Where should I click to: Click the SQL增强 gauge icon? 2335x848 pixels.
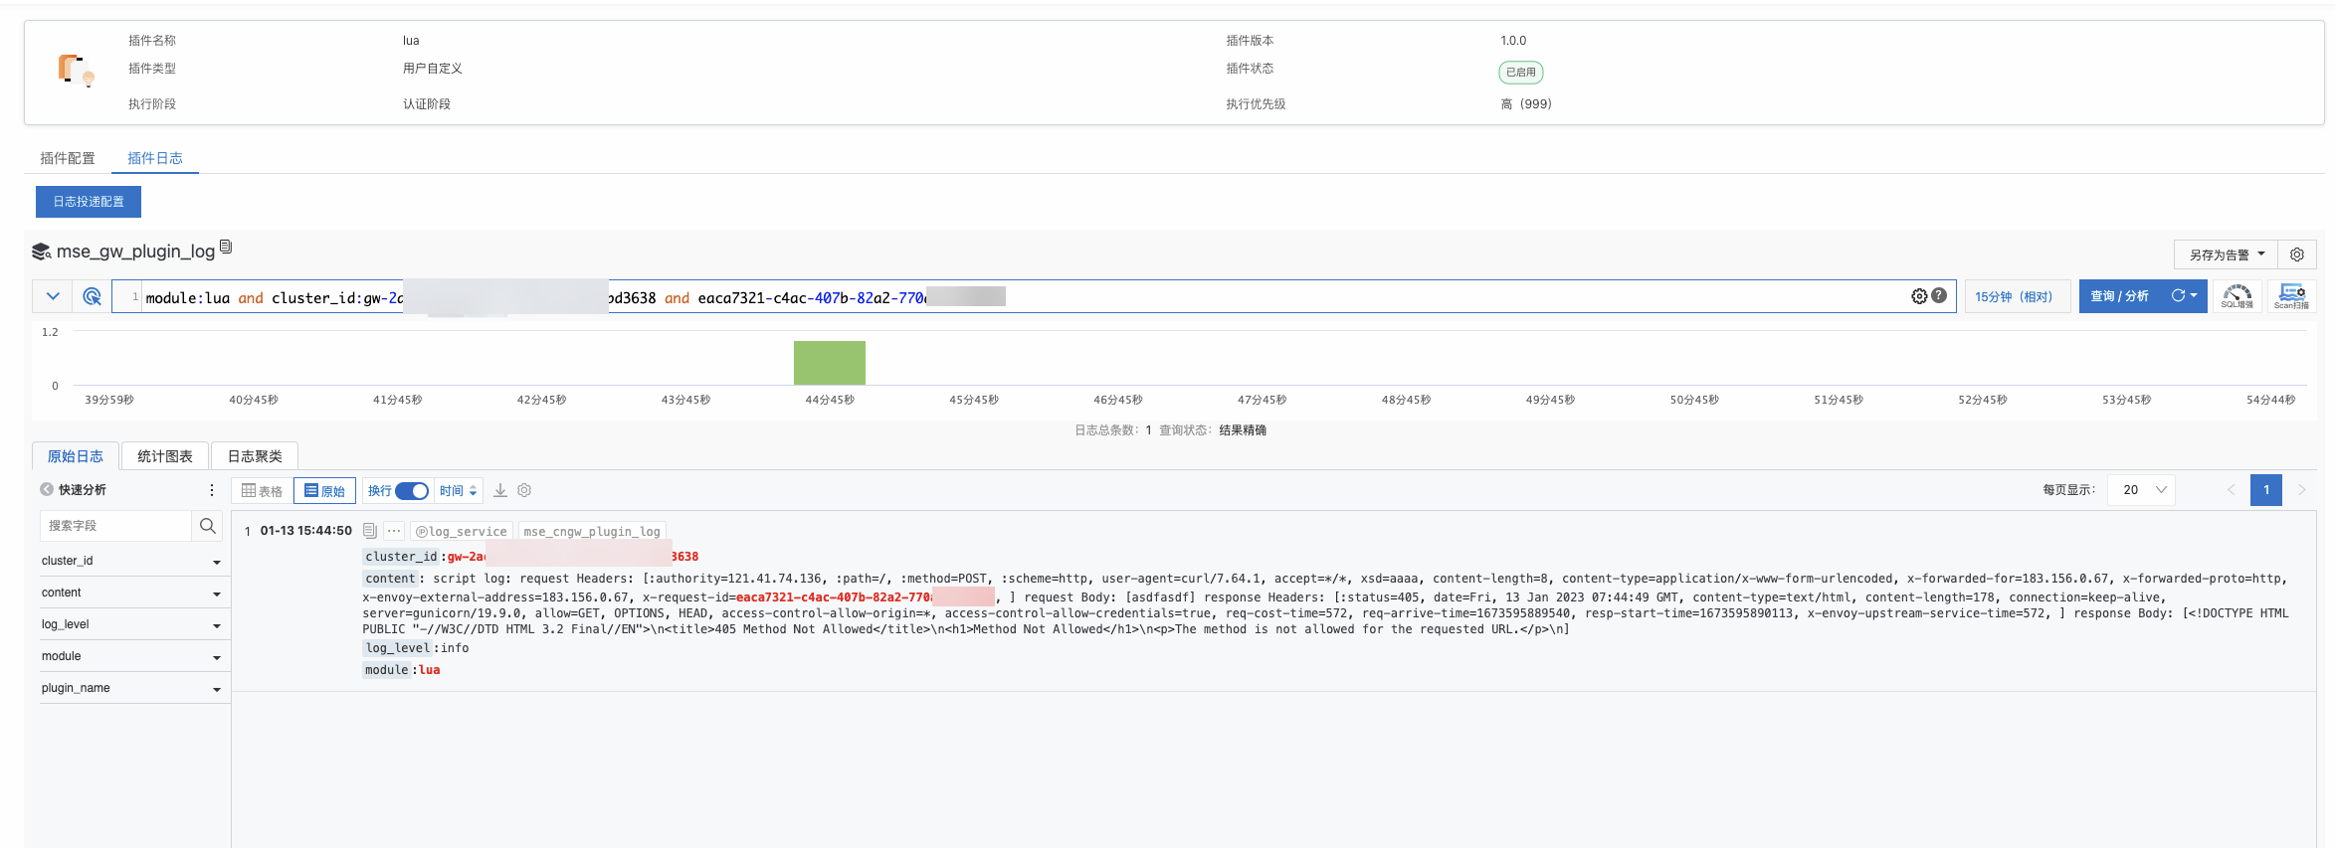coord(2238,296)
